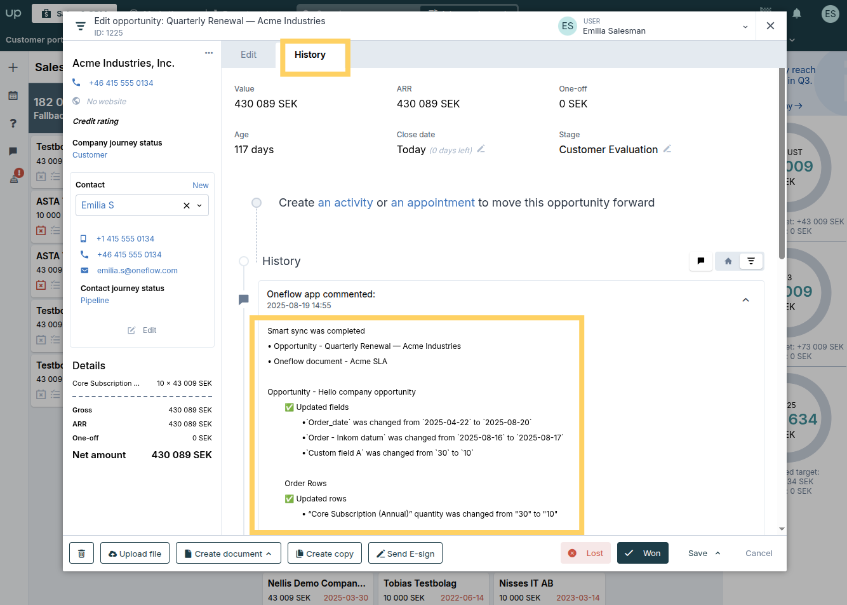Open the Pipeline contact journey status
This screenshot has width=847, height=605.
pyautogui.click(x=95, y=301)
